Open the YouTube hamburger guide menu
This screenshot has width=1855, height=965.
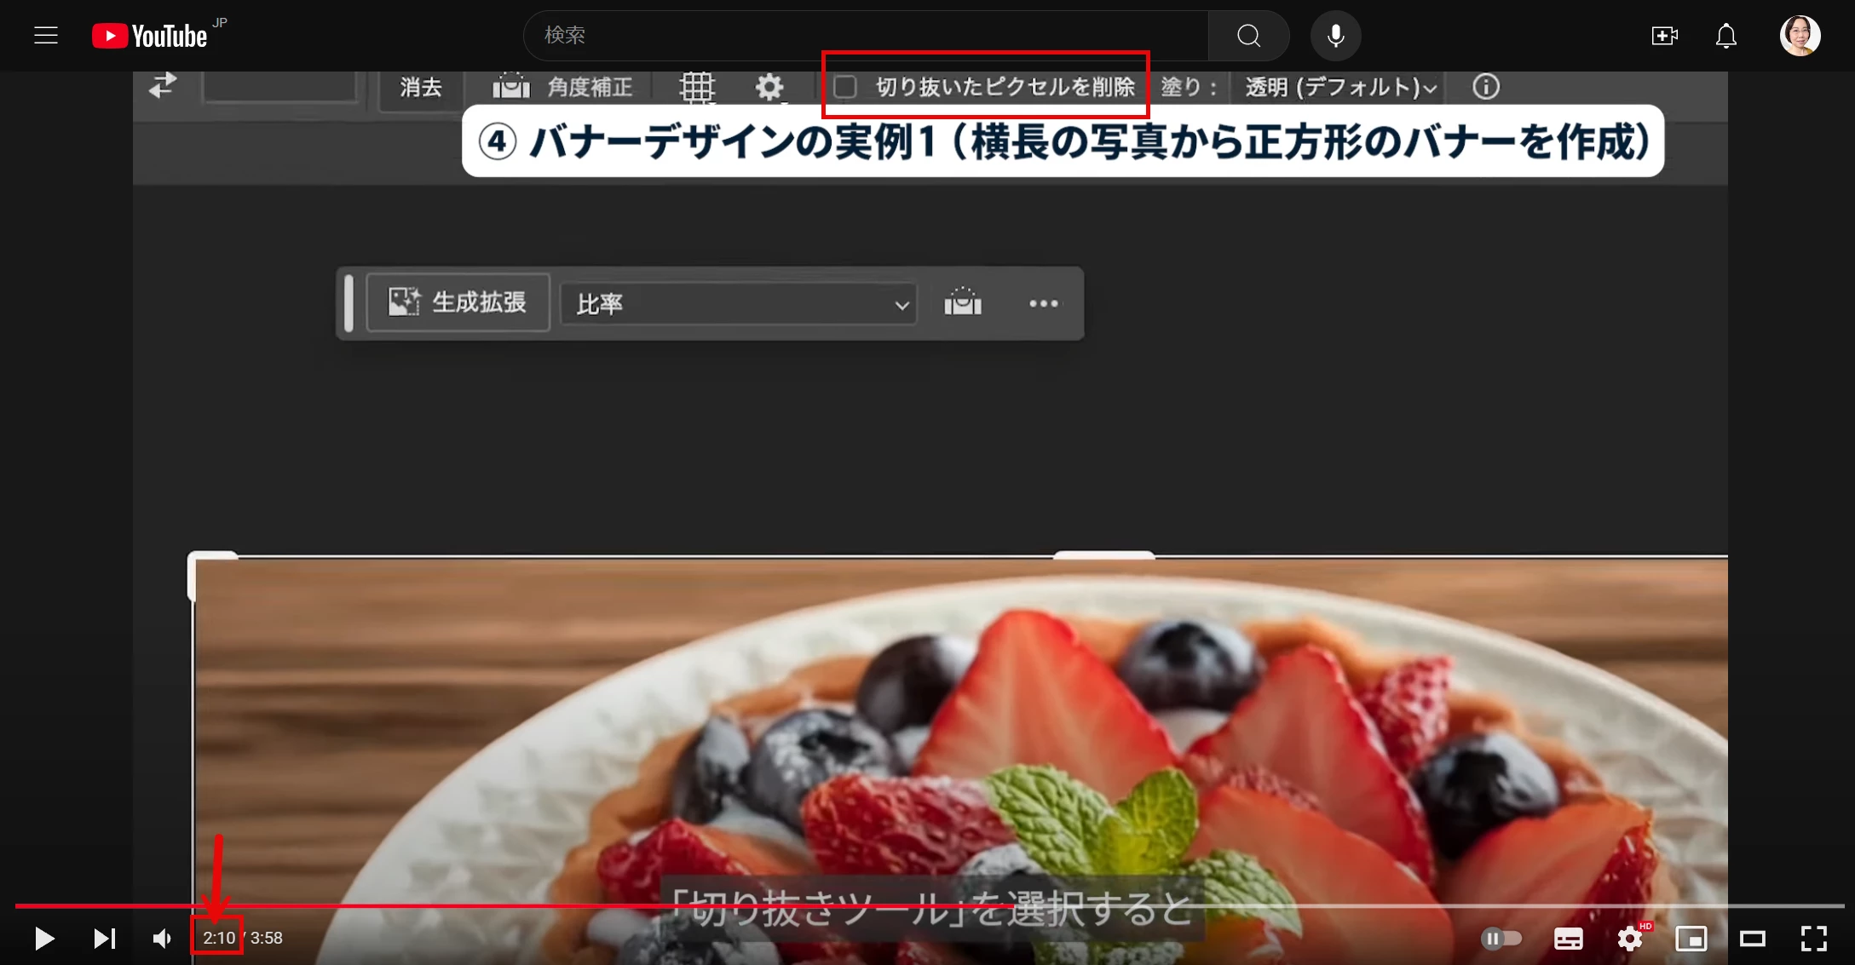coord(46,36)
